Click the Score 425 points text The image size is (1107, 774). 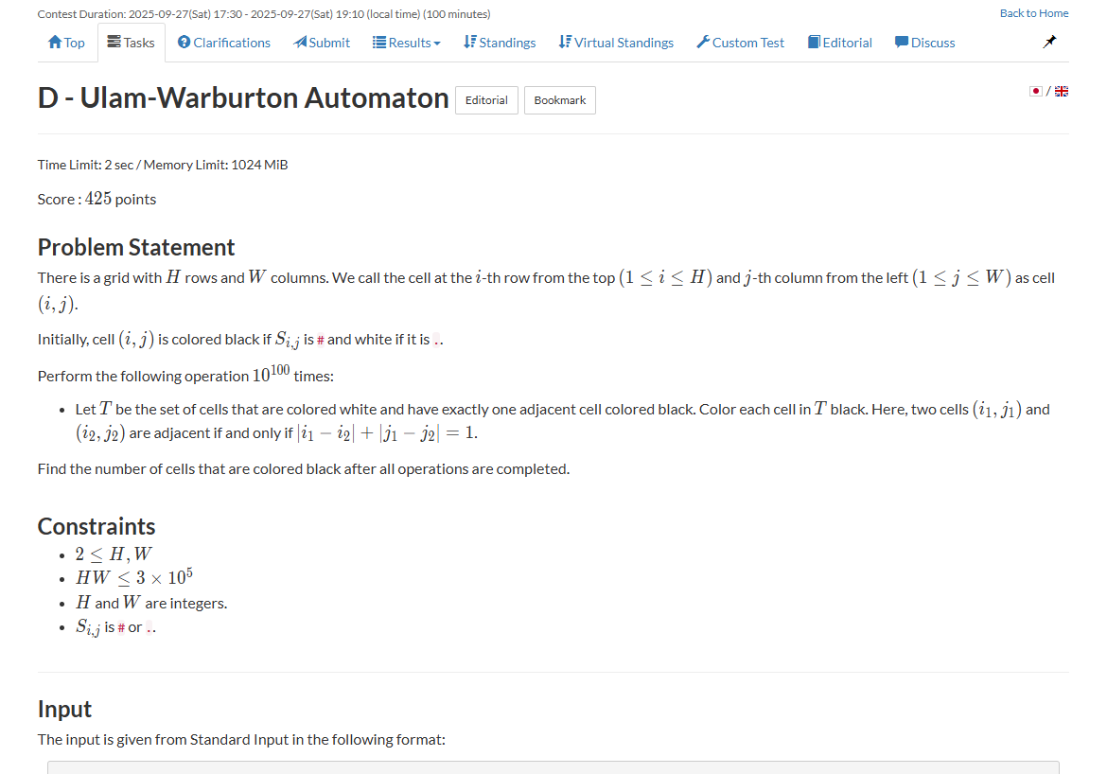click(x=97, y=199)
